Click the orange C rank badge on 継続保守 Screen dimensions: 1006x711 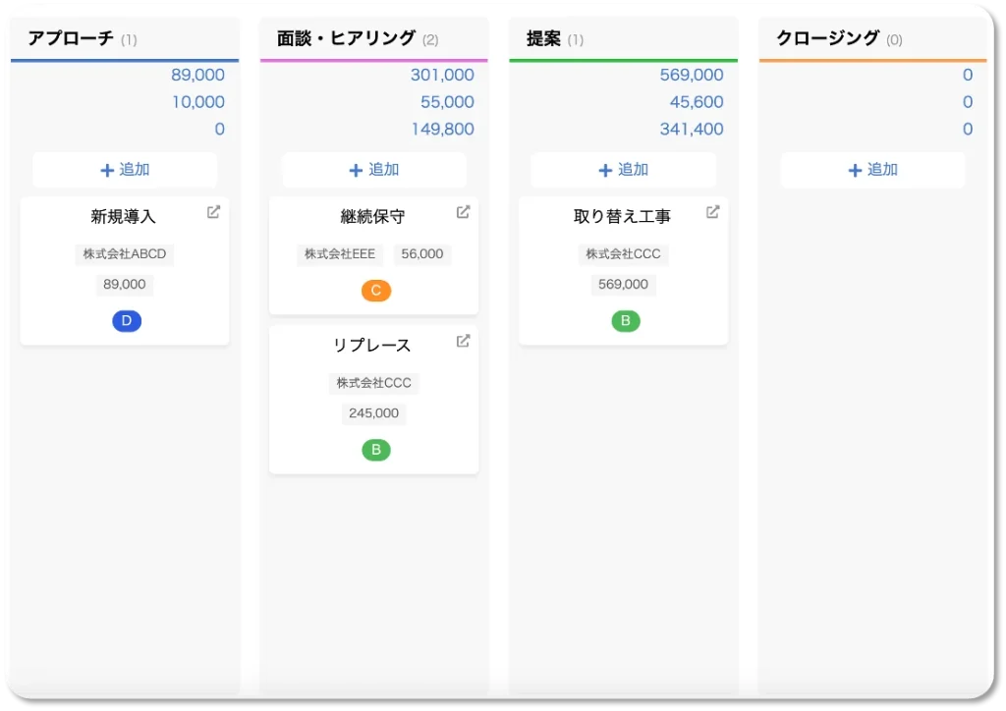click(375, 291)
